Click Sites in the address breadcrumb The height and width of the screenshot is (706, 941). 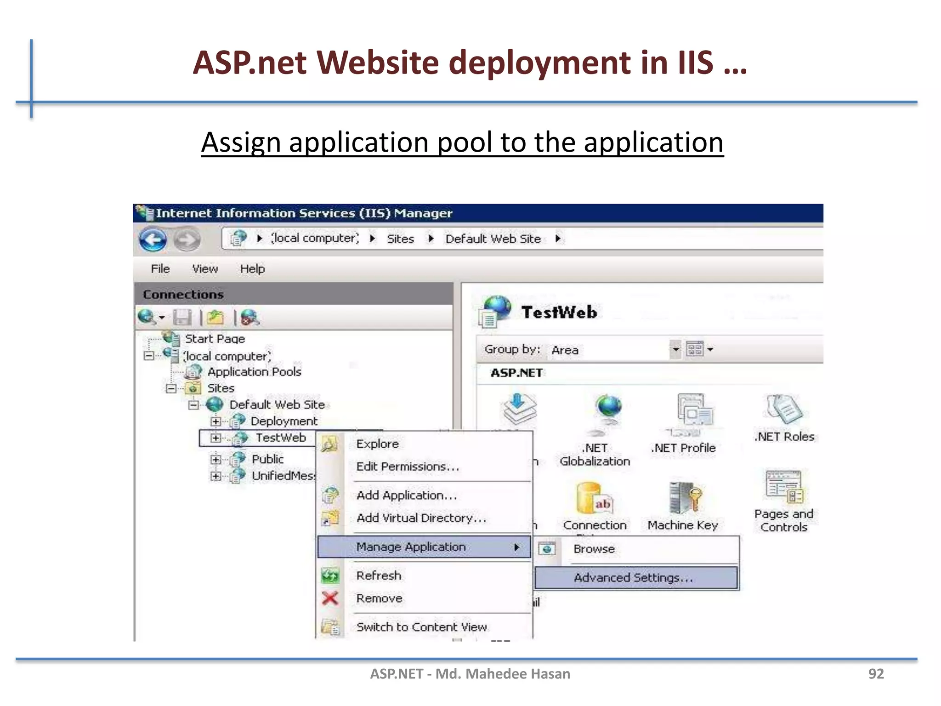400,239
